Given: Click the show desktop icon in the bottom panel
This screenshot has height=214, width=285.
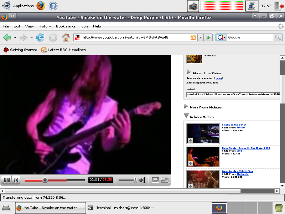Looking at the screenshot, I should pyautogui.click(x=6, y=208).
